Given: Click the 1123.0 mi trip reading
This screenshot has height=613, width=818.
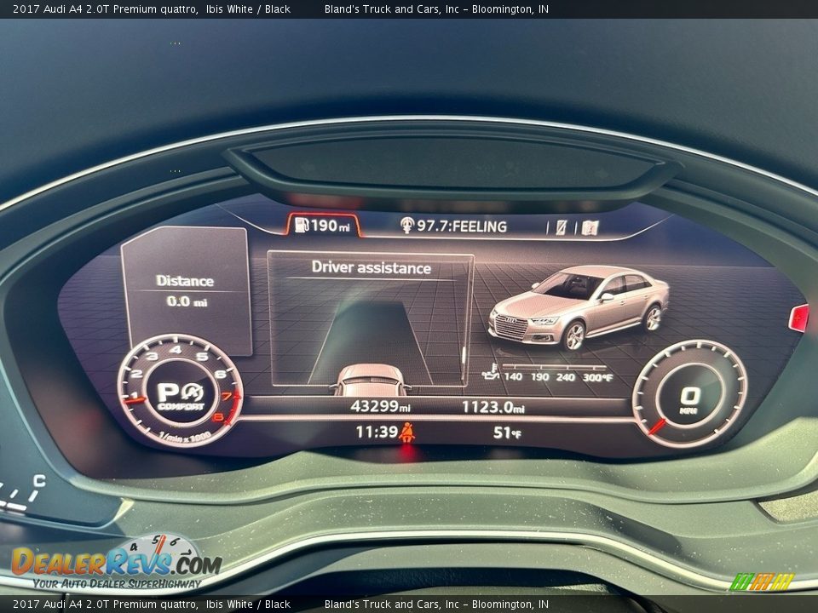Looking at the screenshot, I should pos(493,407).
